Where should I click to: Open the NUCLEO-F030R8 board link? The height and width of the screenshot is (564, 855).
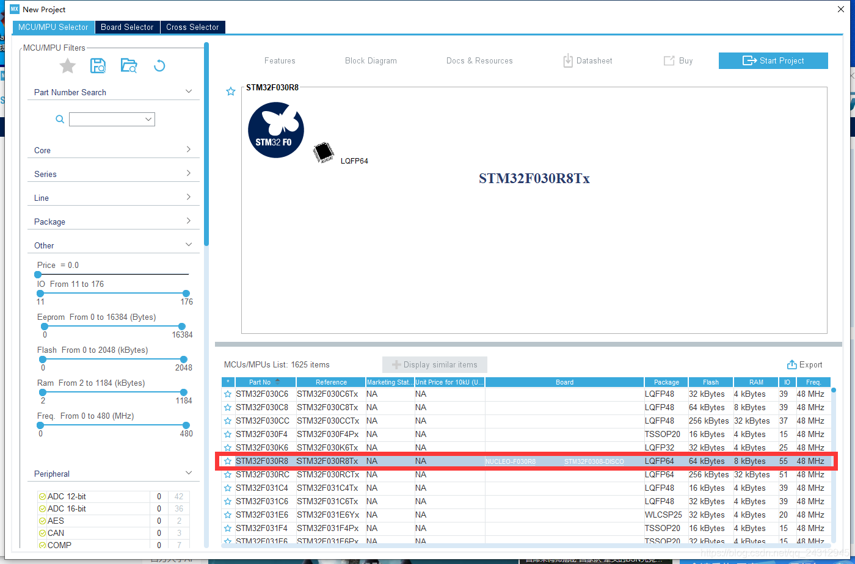click(x=511, y=461)
